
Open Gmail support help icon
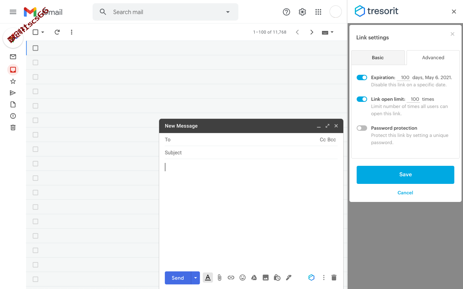[286, 12]
